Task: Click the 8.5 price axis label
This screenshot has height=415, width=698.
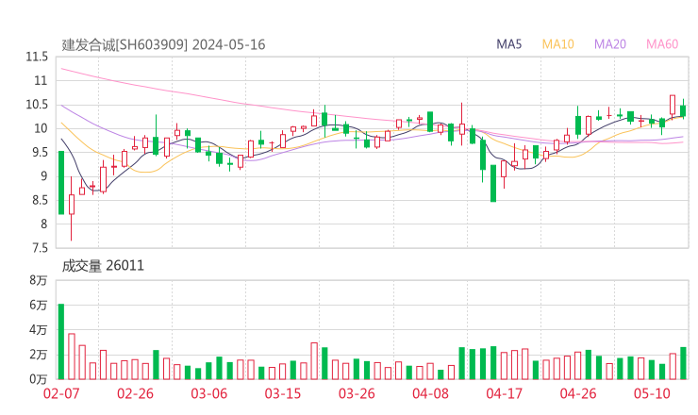Action: tap(40, 200)
